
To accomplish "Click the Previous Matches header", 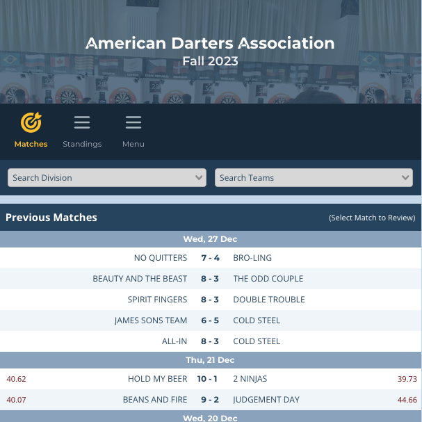I will click(x=51, y=218).
